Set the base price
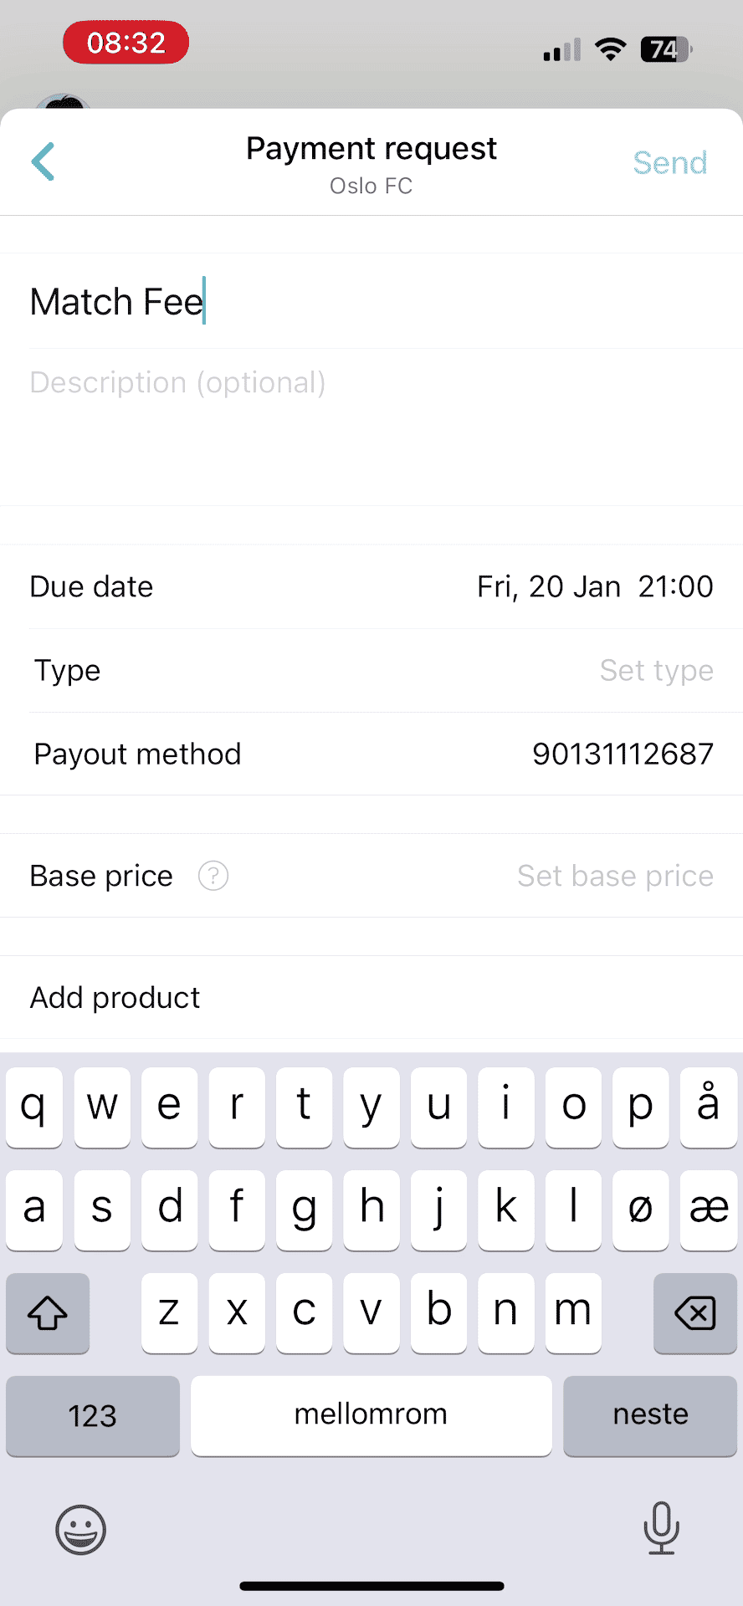This screenshot has width=743, height=1606. tap(615, 876)
